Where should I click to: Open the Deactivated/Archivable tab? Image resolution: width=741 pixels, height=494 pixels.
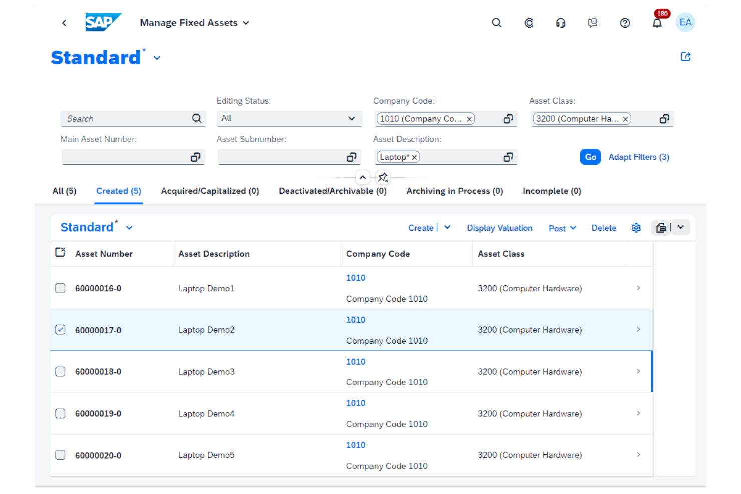coord(332,191)
